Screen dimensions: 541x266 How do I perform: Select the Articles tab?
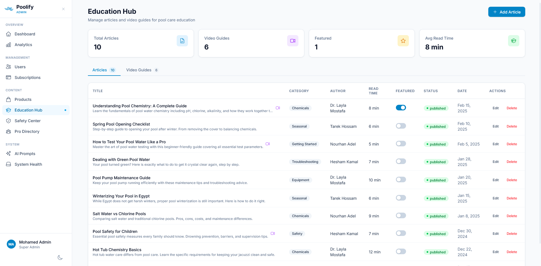click(x=104, y=70)
